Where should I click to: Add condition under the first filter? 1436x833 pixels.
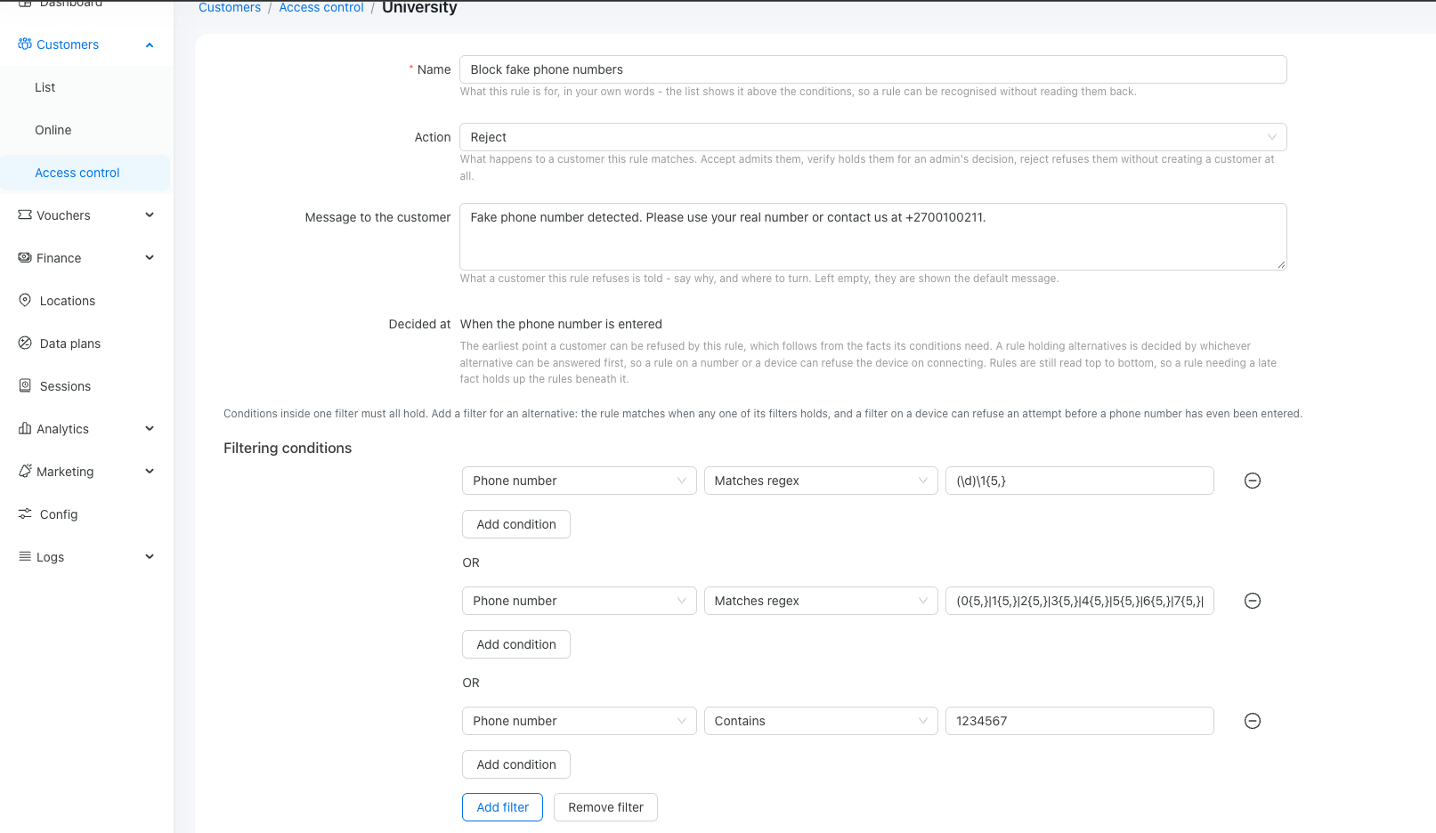click(516, 524)
